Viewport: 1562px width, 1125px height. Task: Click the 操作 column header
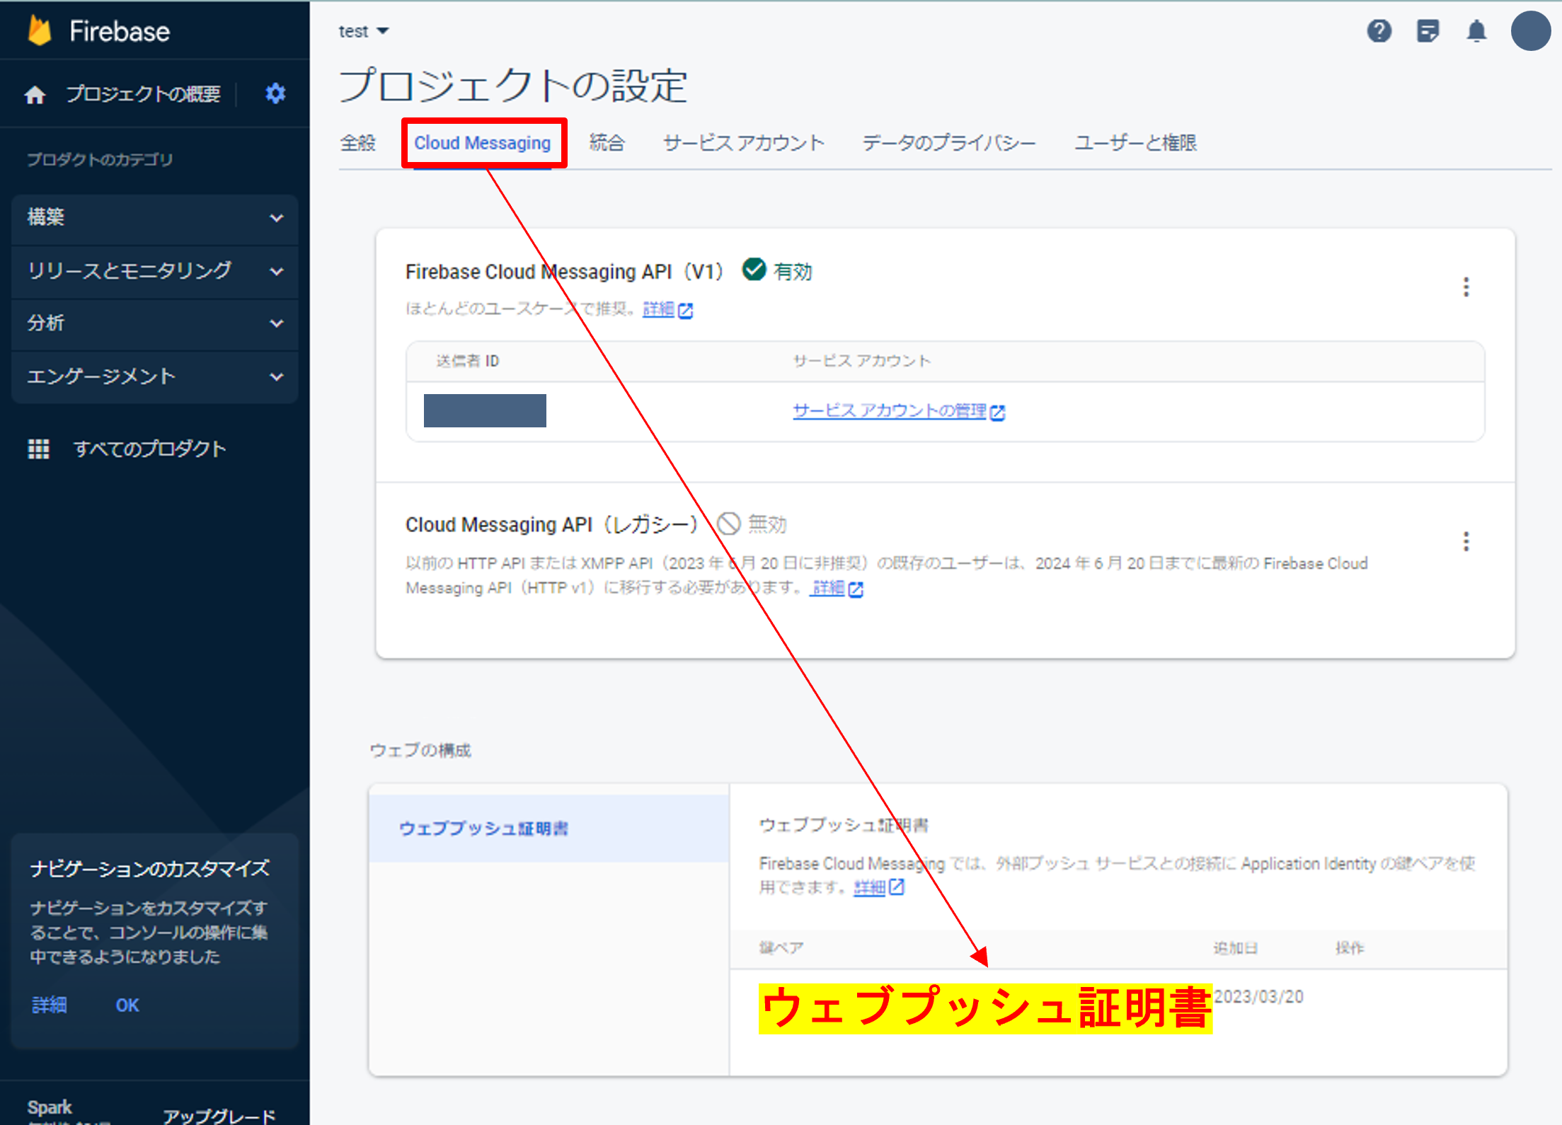point(1350,948)
